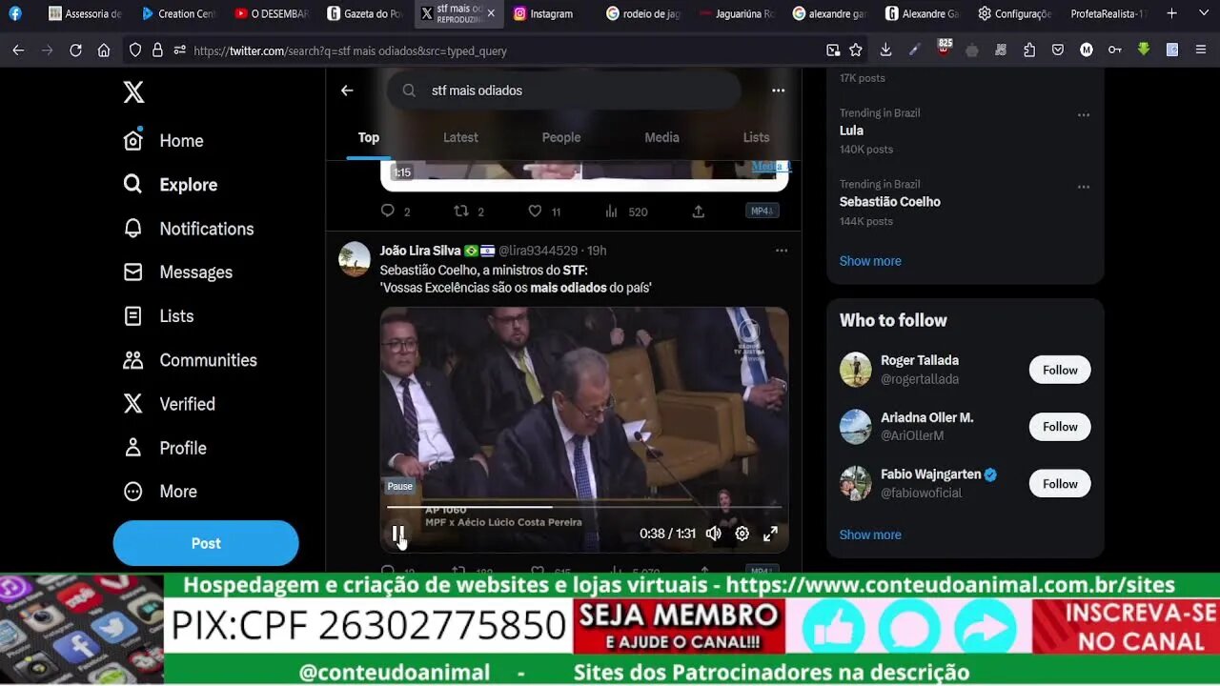Bookmark this page with the star
Screen dimensions: 1220x686
point(856,50)
